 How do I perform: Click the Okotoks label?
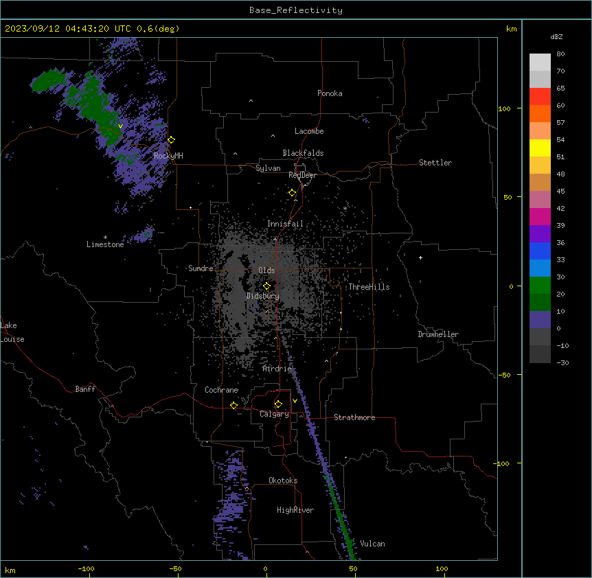coord(283,481)
